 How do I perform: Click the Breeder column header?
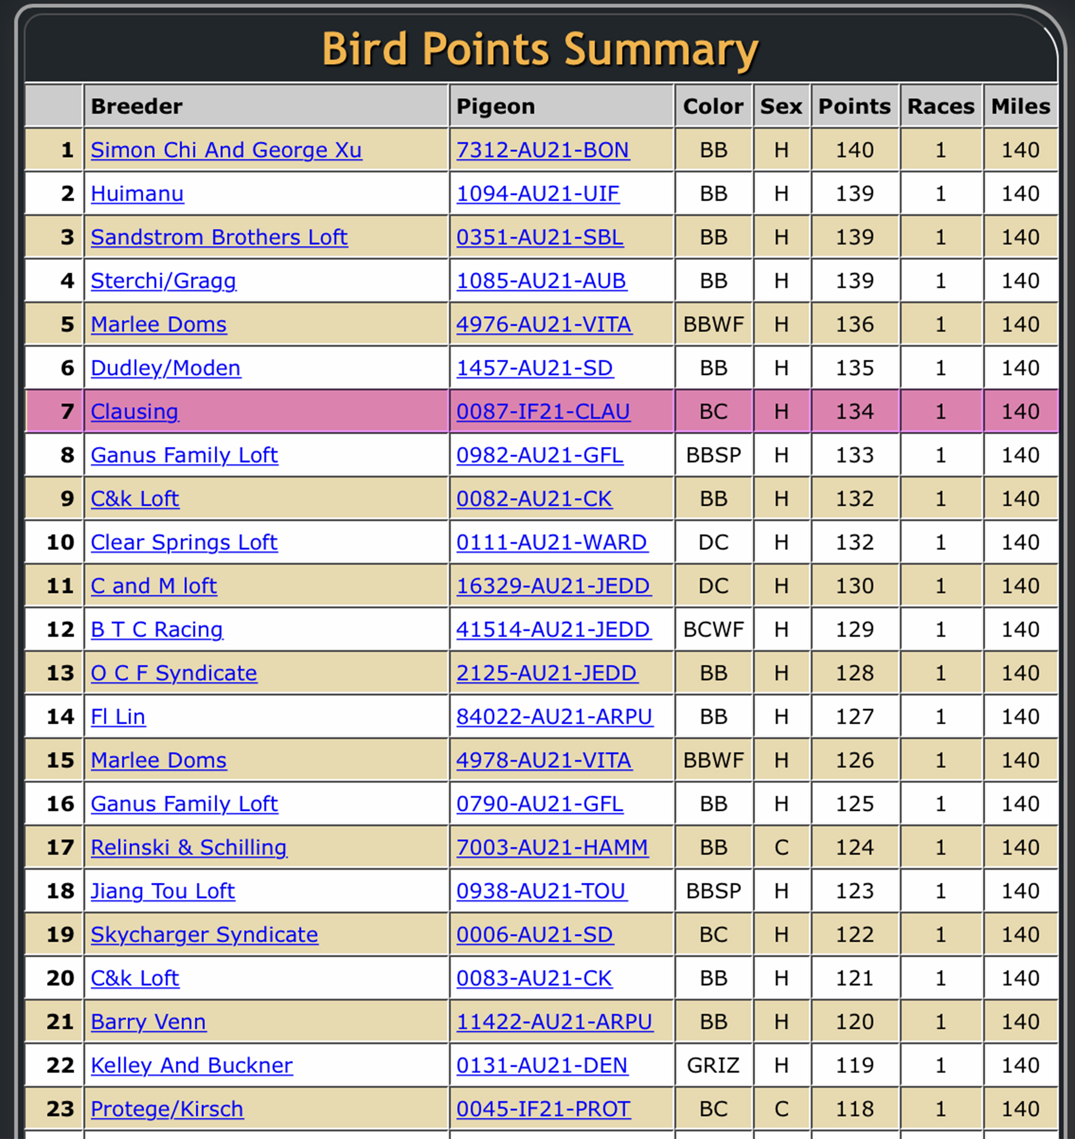[136, 107]
